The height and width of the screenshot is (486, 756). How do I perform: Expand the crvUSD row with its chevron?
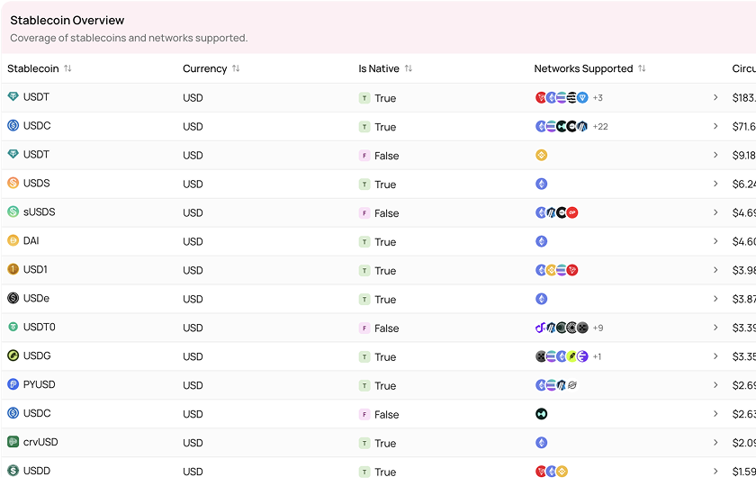[x=715, y=443]
